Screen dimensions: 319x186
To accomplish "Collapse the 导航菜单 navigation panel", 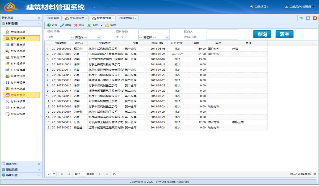I will click(39, 18).
